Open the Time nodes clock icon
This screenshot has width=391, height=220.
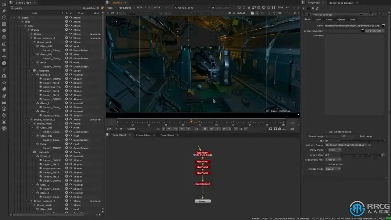click(4, 17)
